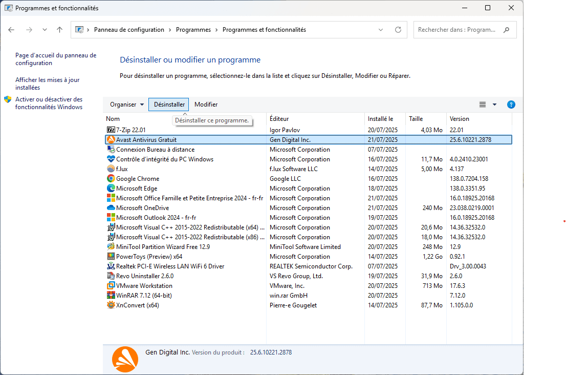Click the win.rar GmbH publisher cell

(x=289, y=296)
